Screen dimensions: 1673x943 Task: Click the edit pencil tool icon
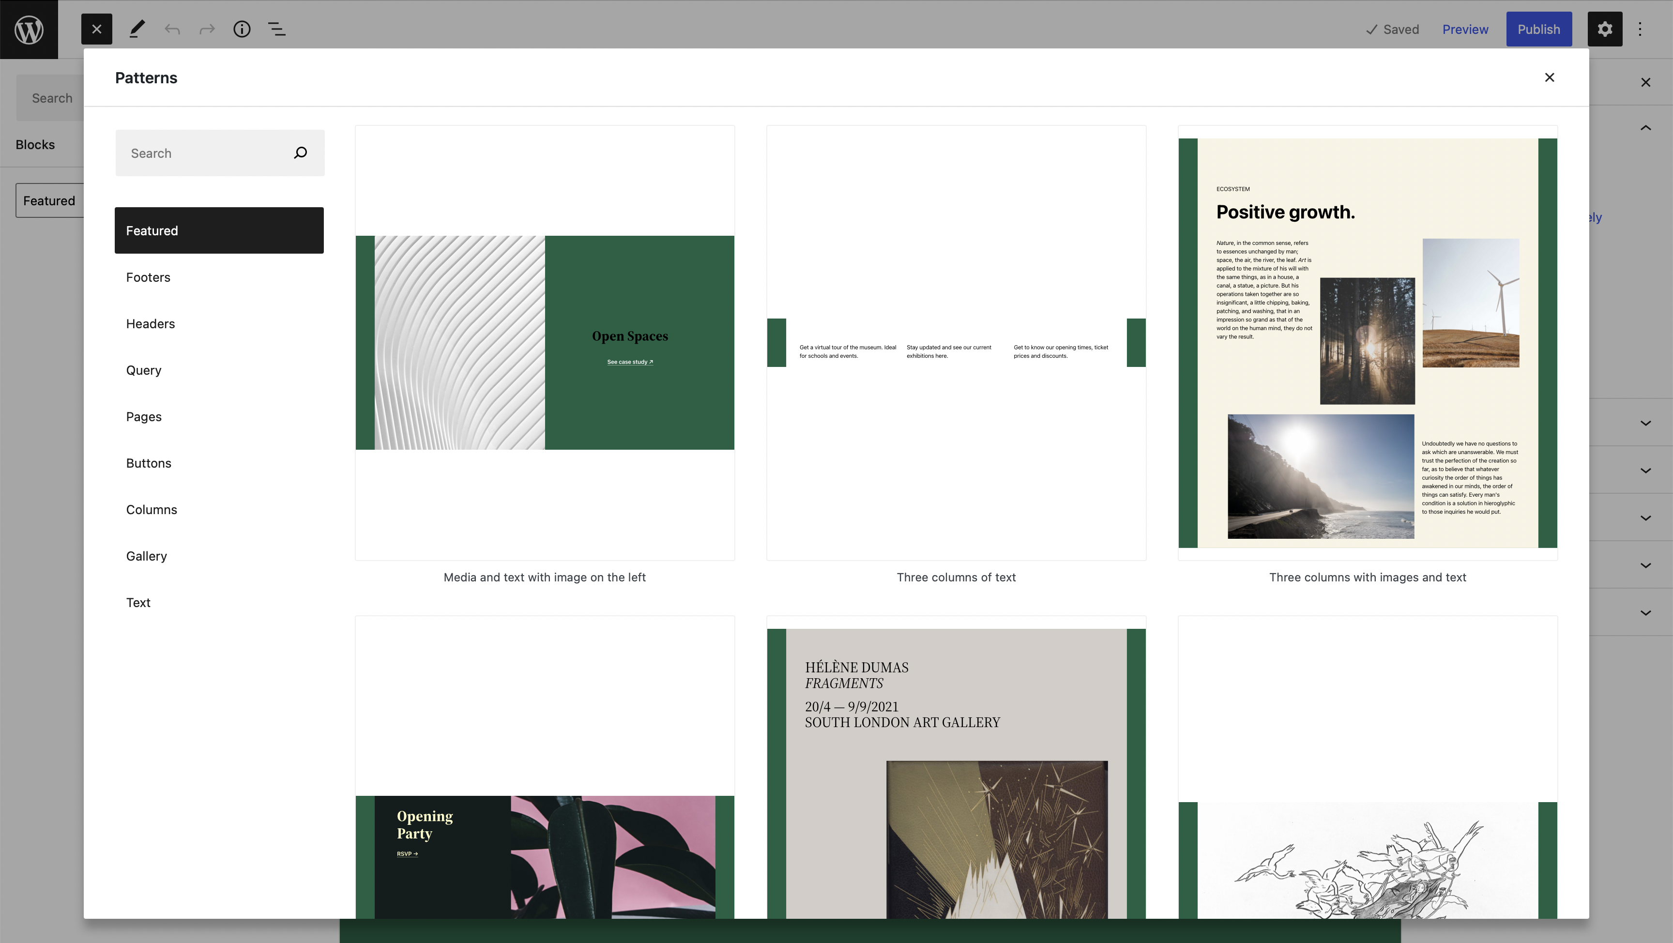click(135, 29)
